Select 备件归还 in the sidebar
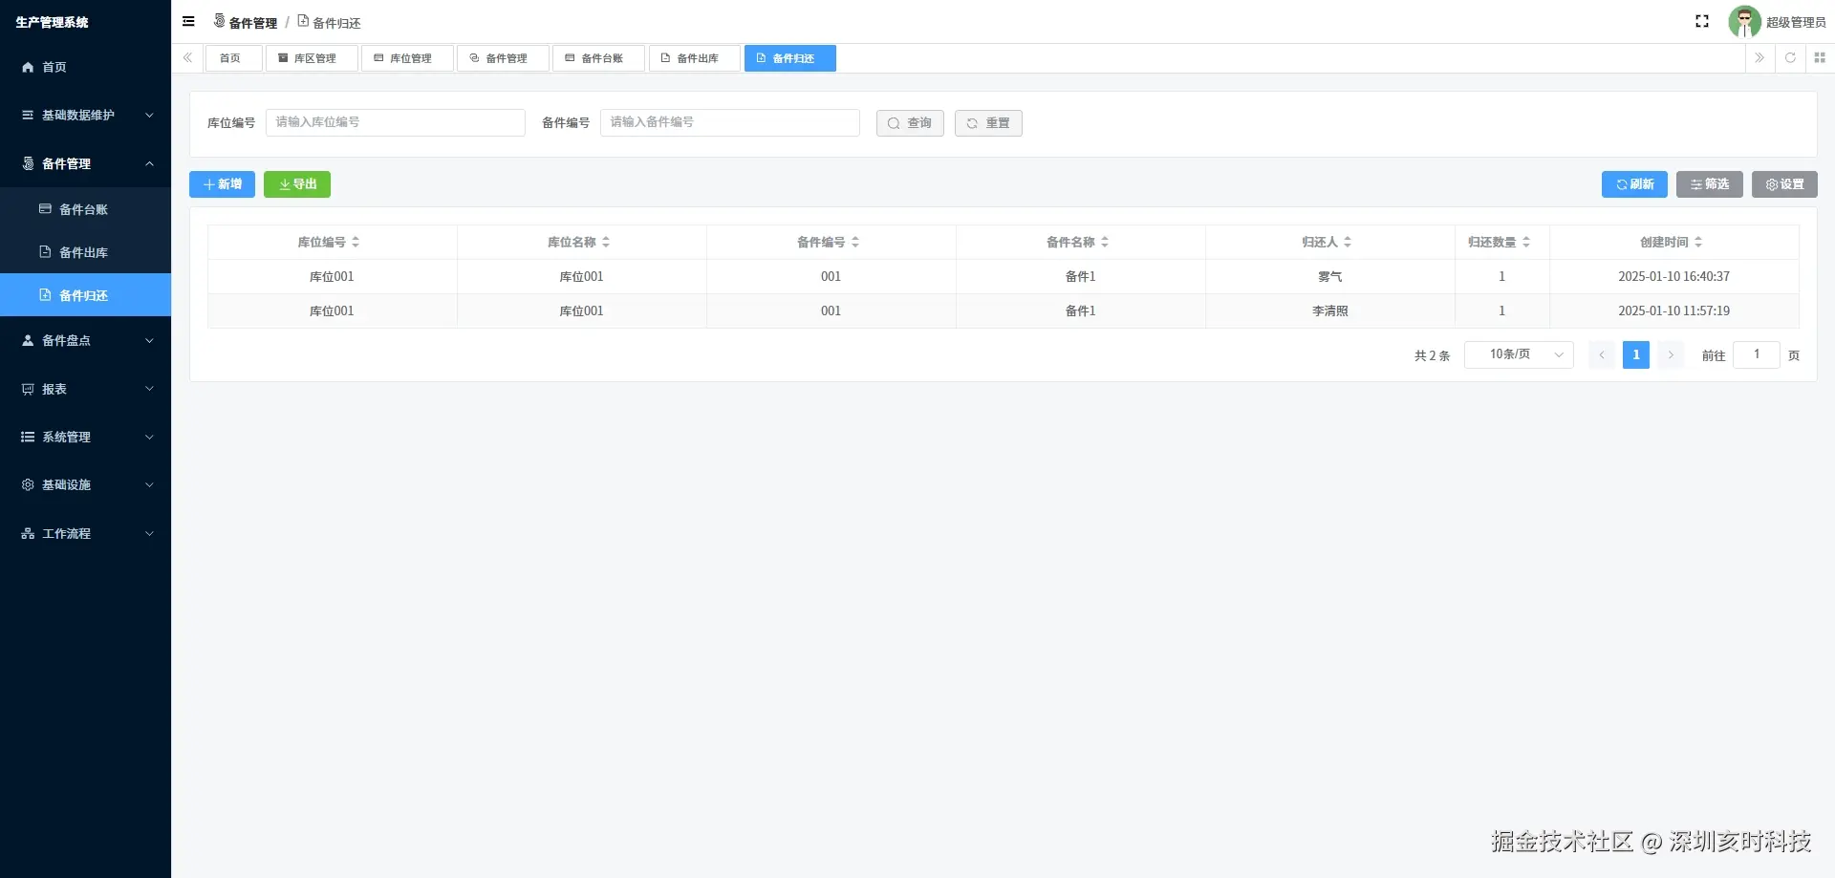Screen dimensions: 1835x878 [x=85, y=295]
